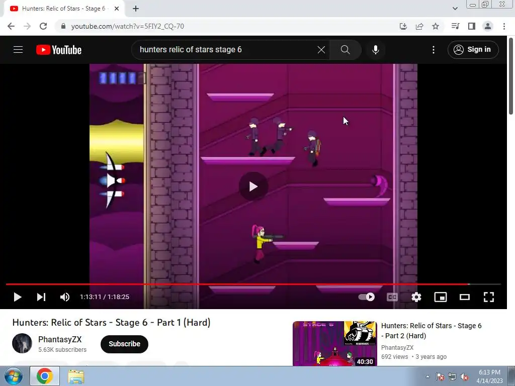The height and width of the screenshot is (386, 515).
Task: Toggle the browser side panel
Action: (472, 26)
